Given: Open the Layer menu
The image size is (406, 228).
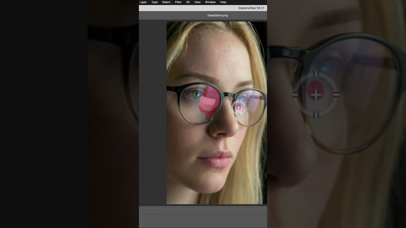Looking at the screenshot, I should tap(143, 2).
